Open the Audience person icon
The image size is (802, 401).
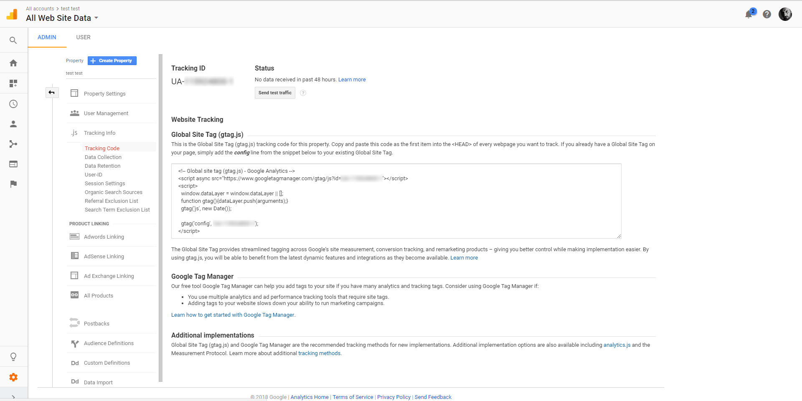tap(13, 124)
